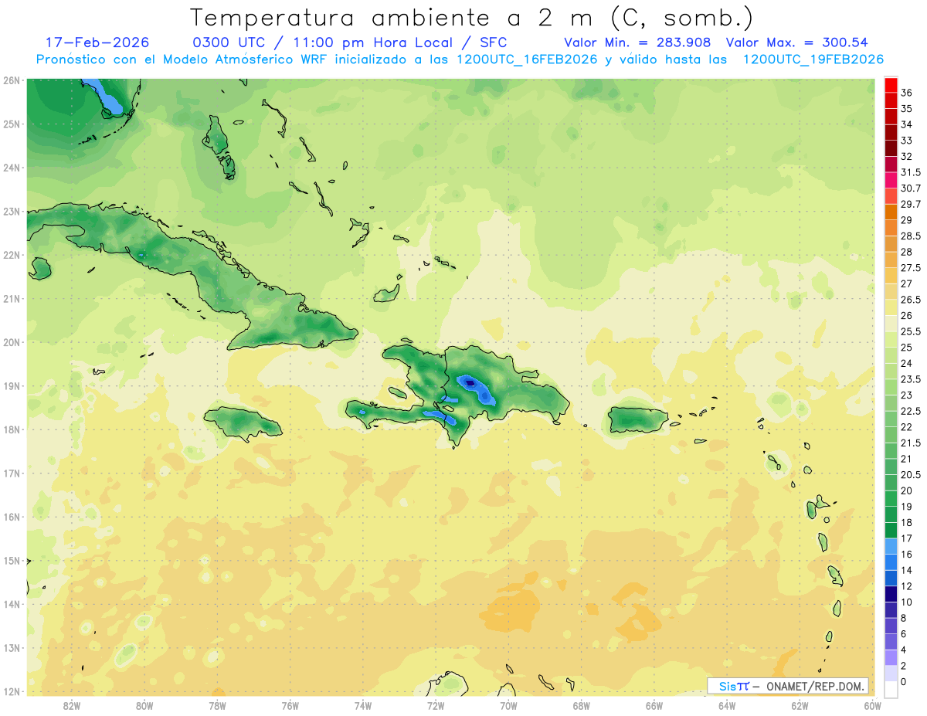Click the '12N' latitude label
This screenshot has height=716, width=927.
11,691
